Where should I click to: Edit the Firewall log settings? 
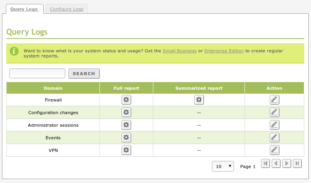click(x=274, y=100)
